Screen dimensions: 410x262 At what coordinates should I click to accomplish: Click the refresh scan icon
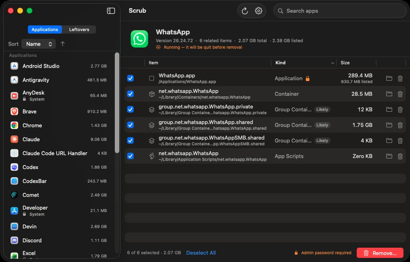point(244,11)
